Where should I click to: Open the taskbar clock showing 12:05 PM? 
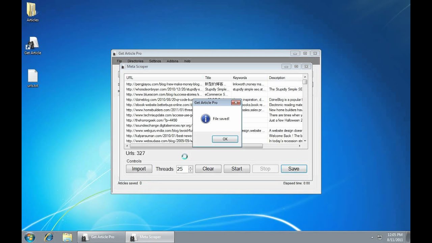tap(395, 237)
